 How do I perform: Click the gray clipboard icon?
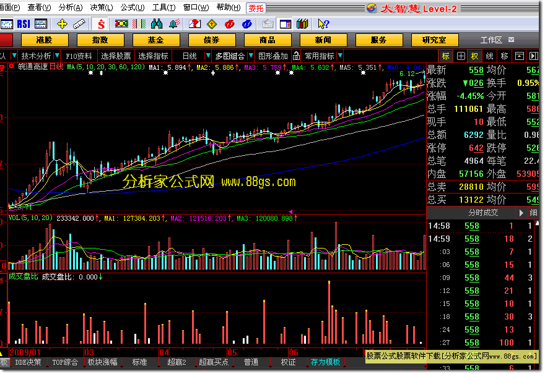tap(268, 24)
